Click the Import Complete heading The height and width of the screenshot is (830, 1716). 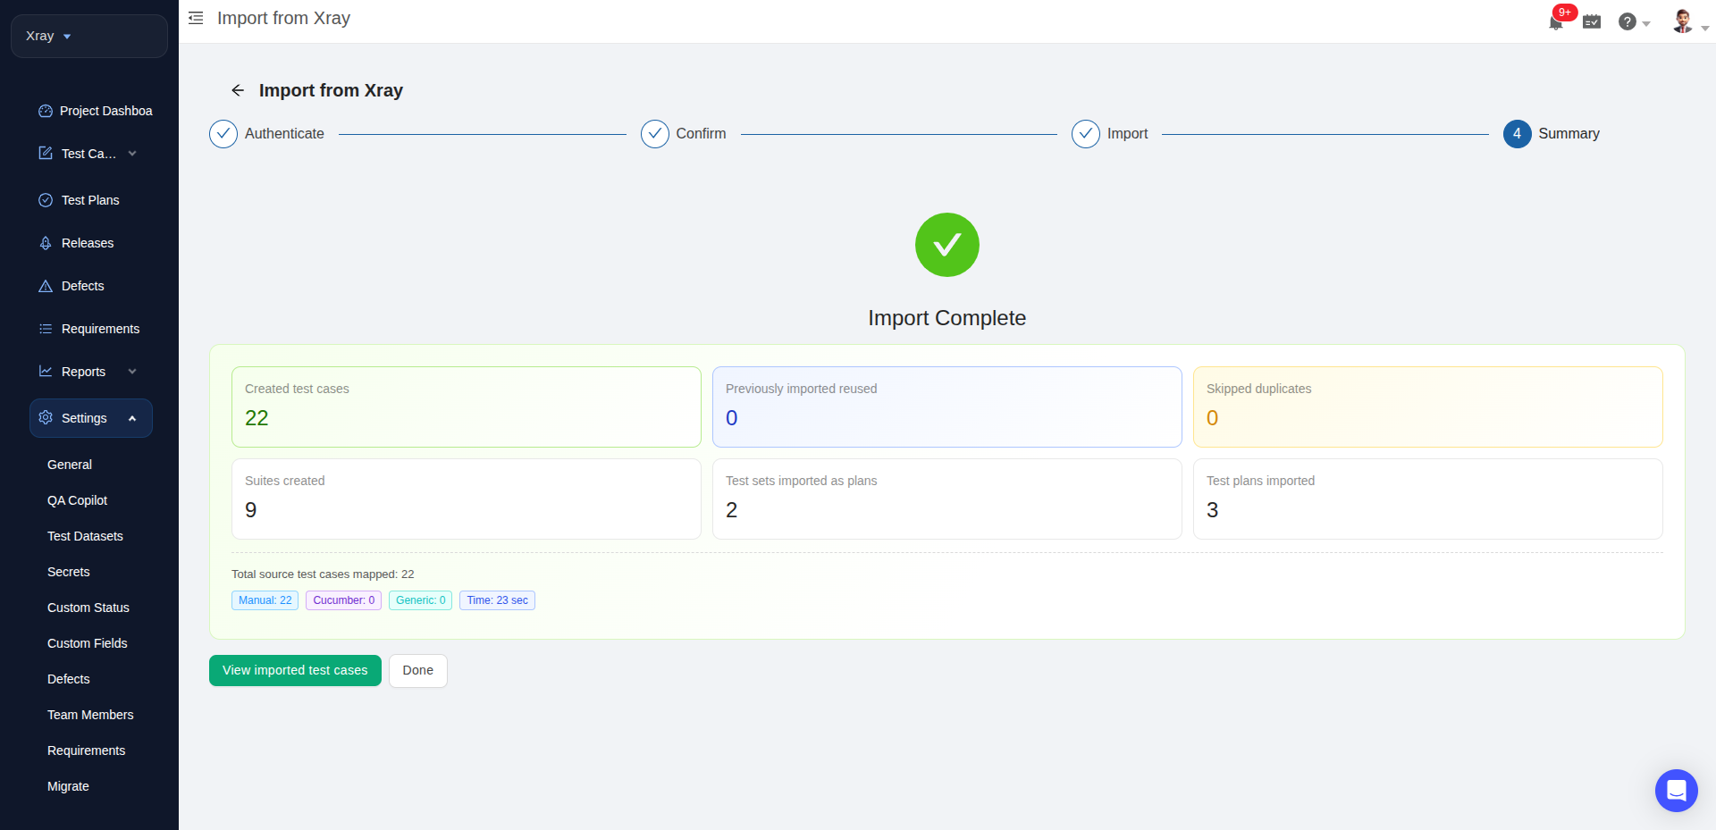coord(947,318)
